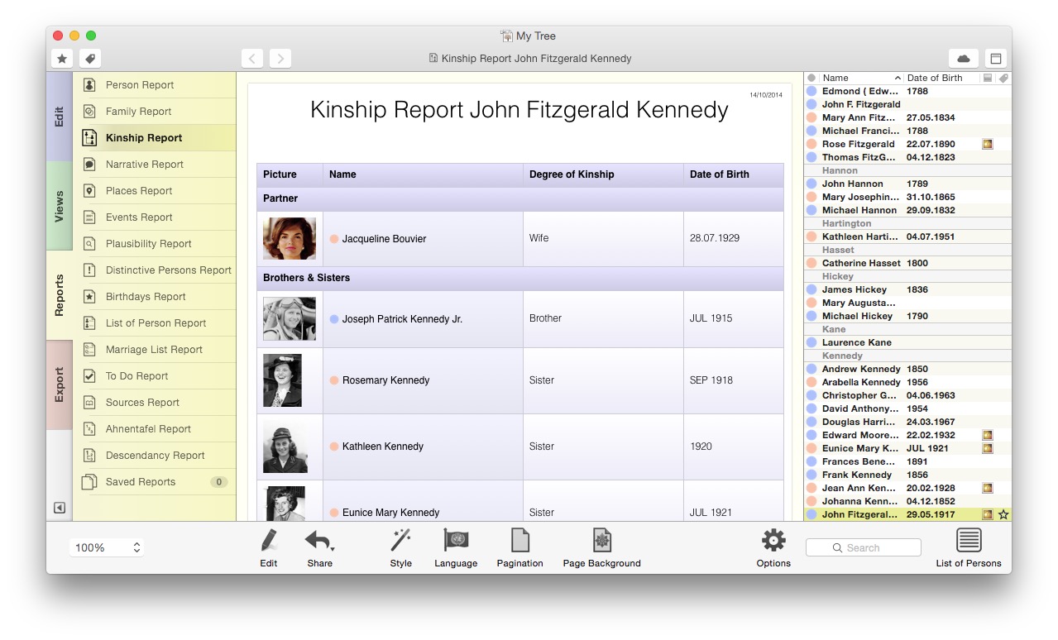The height and width of the screenshot is (640, 1058).
Task: Select Frank Kennedy in person list
Action: [x=907, y=475]
